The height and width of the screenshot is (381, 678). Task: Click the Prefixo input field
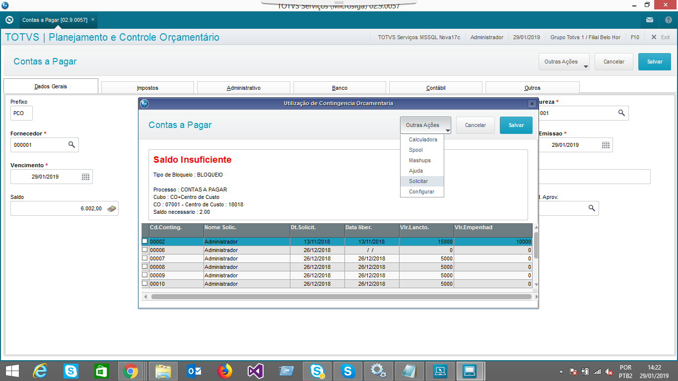pyautogui.click(x=21, y=113)
